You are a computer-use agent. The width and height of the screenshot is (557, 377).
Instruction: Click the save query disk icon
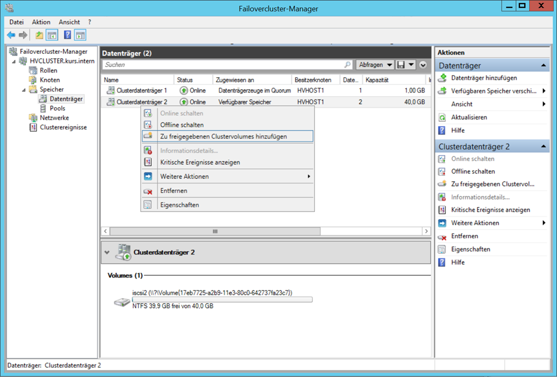pyautogui.click(x=401, y=65)
